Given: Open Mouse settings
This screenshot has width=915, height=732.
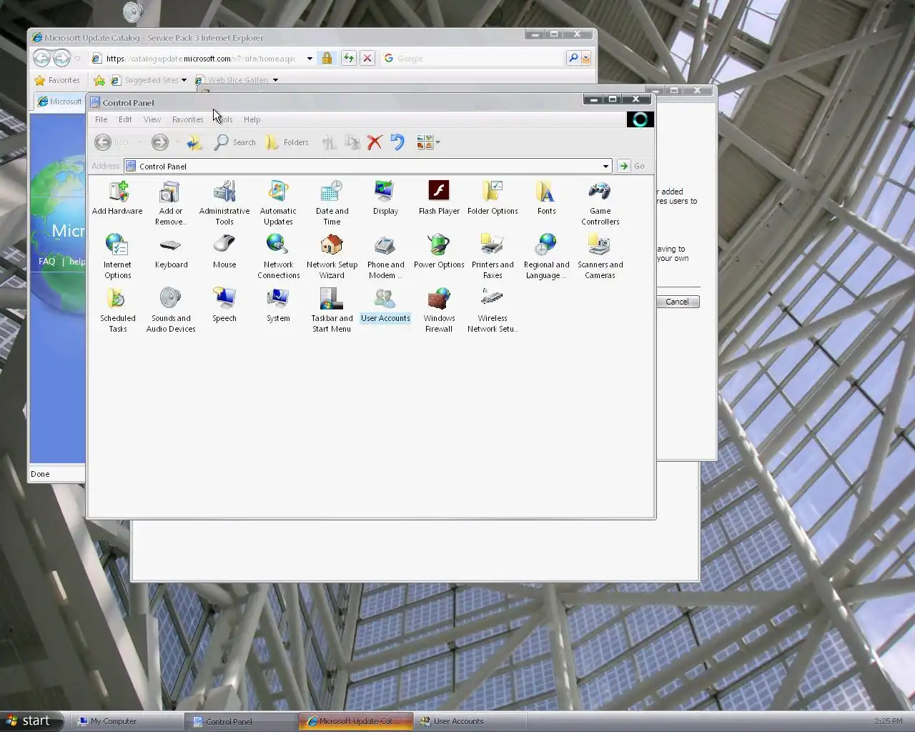Looking at the screenshot, I should 224,252.
